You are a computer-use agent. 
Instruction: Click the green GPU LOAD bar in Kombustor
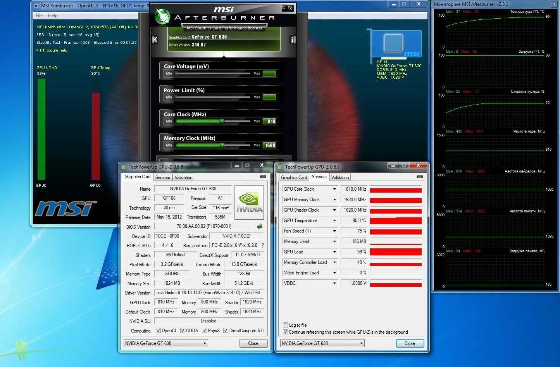[x=41, y=129]
